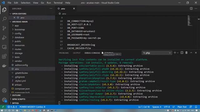This screenshot has width=200, height=112.
Task: Open Remote Explorer view
Action: click(4, 47)
